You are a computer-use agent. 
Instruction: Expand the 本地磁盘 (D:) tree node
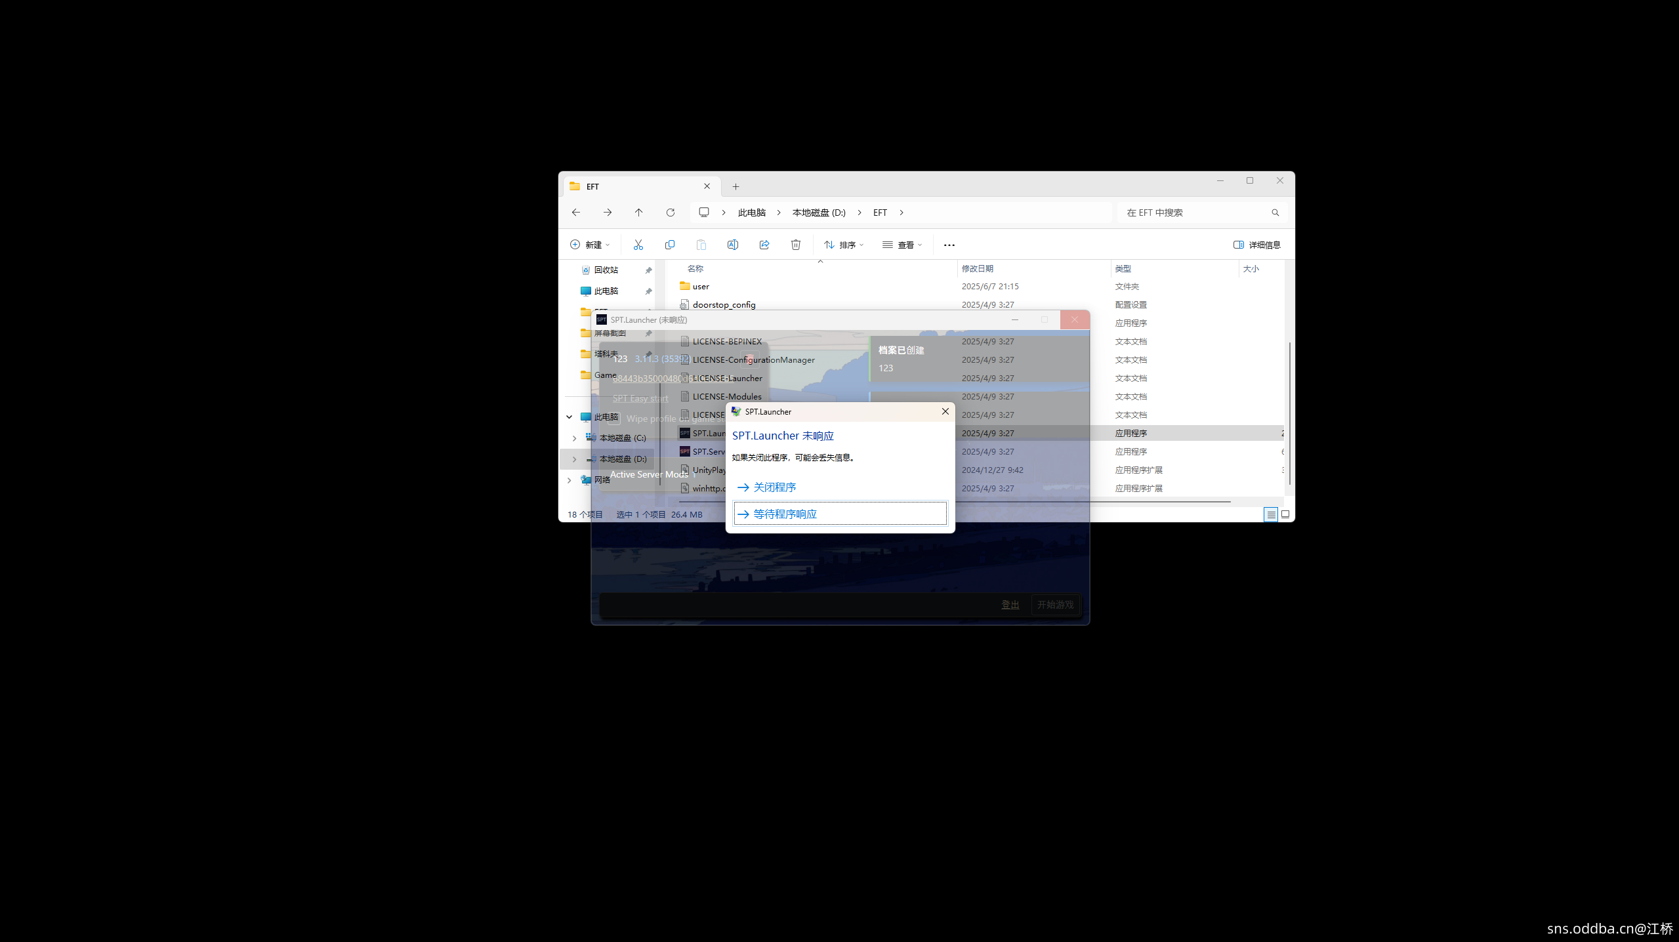tap(574, 459)
